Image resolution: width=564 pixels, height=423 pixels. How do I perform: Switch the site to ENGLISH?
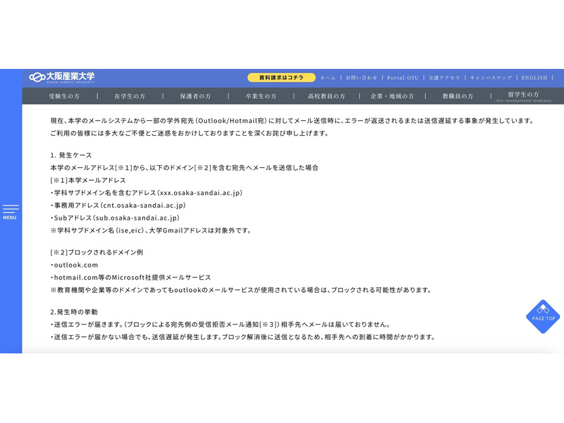533,78
